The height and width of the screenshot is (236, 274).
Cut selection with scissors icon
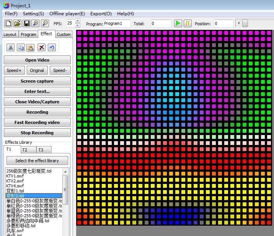(x=10, y=47)
